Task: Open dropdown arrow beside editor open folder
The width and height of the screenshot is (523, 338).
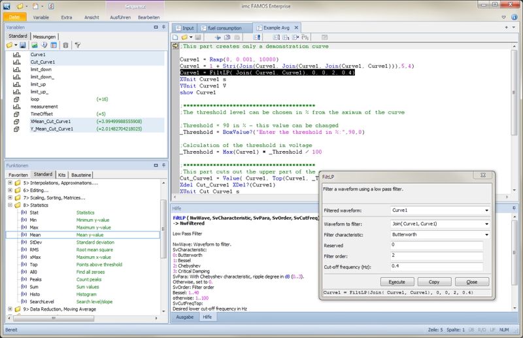Action: (x=191, y=37)
